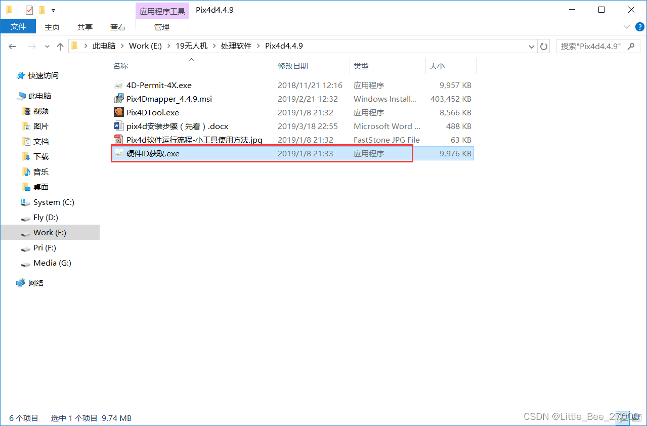The width and height of the screenshot is (647, 426).
Task: Click the Pix4Dmapper_4.4.9.msi installer icon
Action: 119,99
